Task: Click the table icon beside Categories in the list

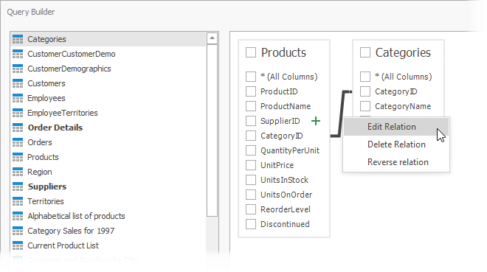Action: (x=18, y=39)
